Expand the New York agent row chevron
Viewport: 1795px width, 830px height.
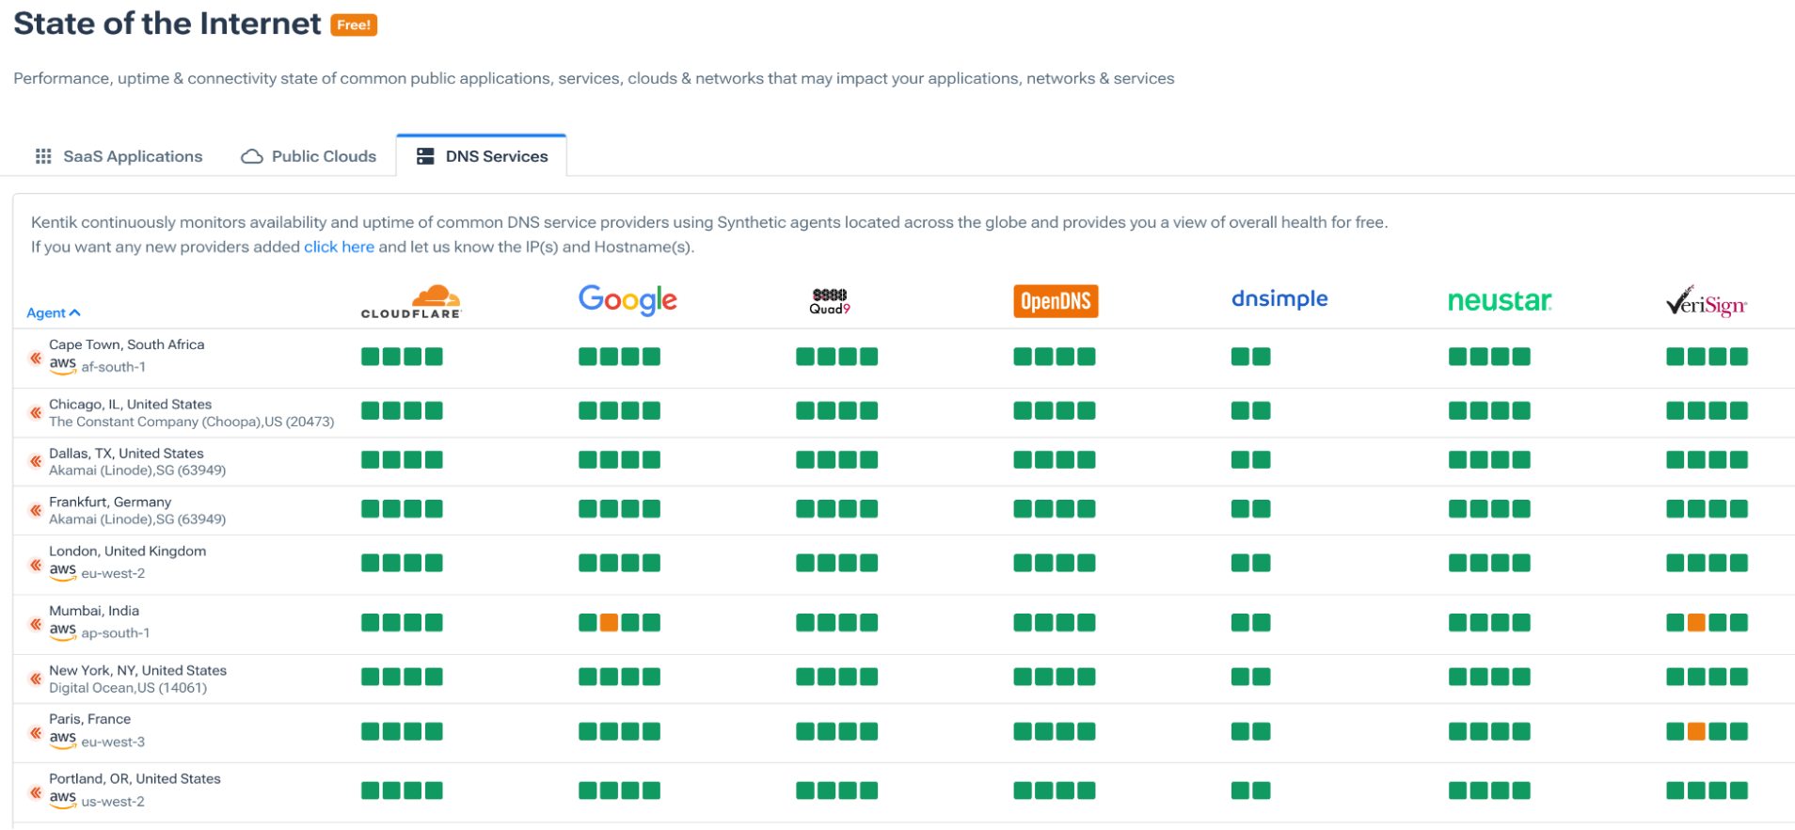[35, 678]
